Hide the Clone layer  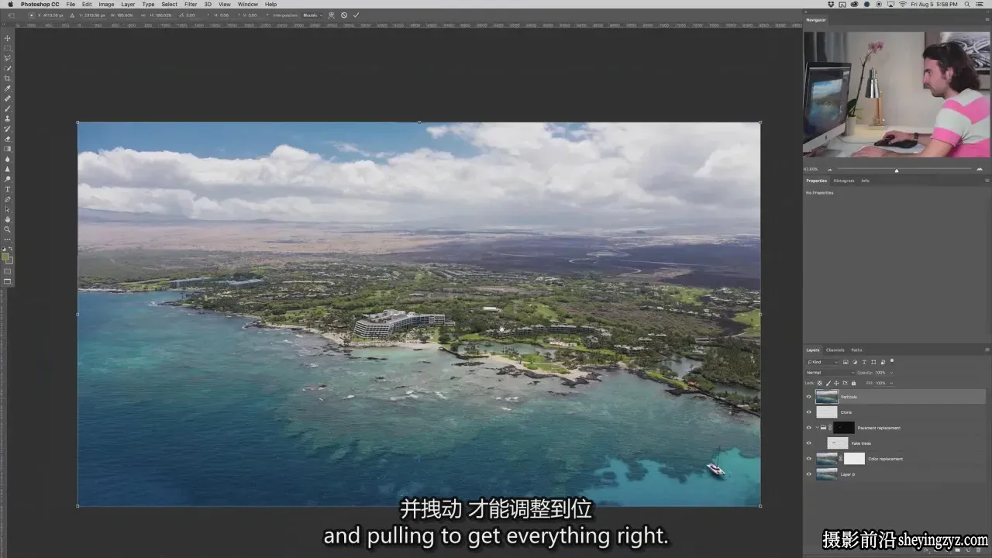pyautogui.click(x=809, y=412)
